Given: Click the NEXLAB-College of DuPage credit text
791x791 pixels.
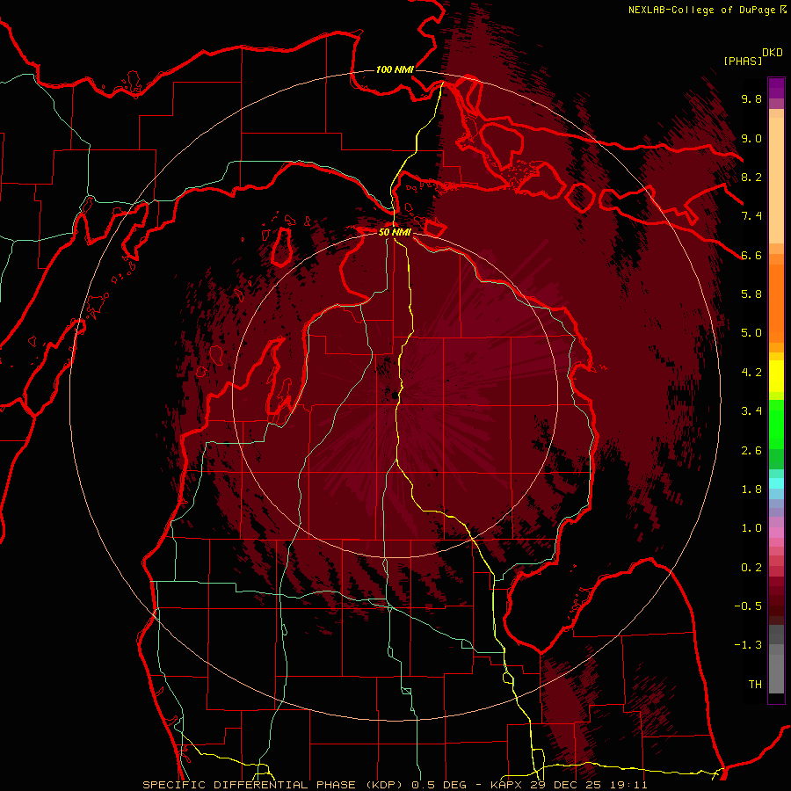Looking at the screenshot, I should click(702, 10).
